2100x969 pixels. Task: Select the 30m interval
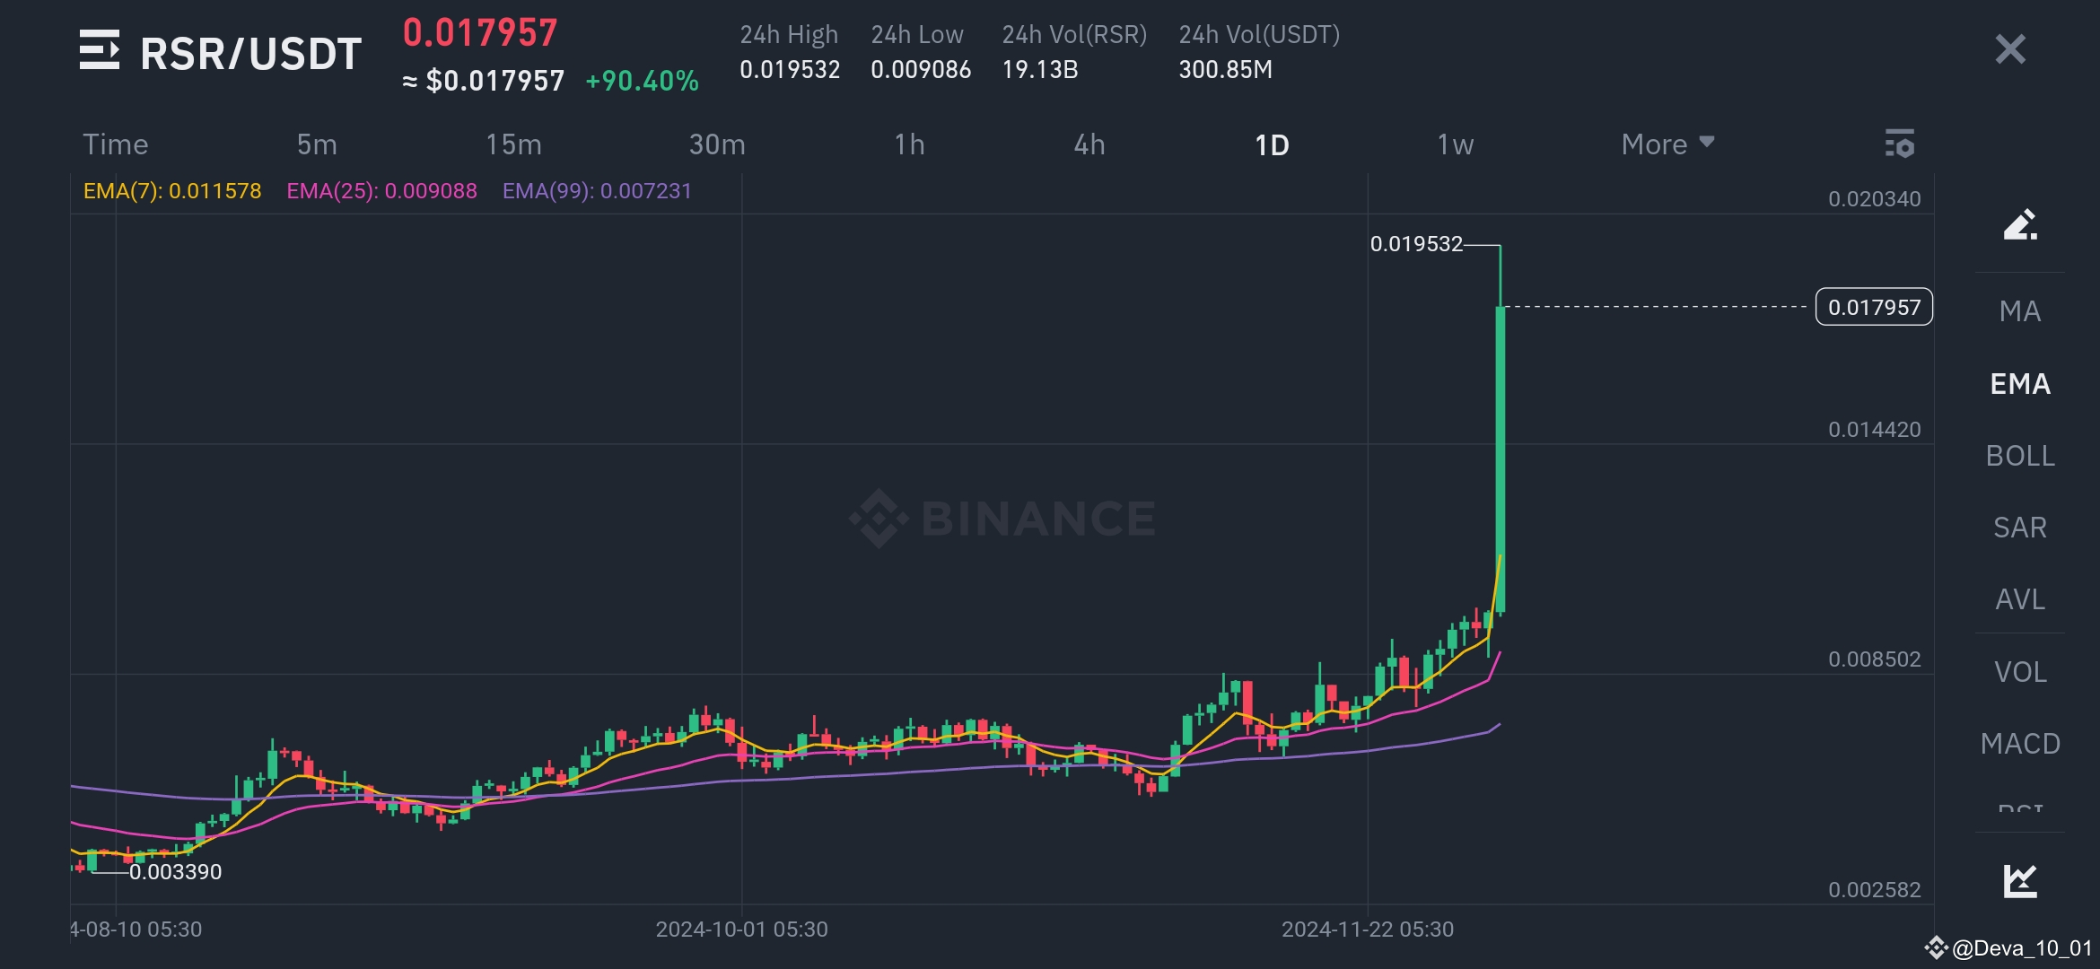tap(717, 144)
